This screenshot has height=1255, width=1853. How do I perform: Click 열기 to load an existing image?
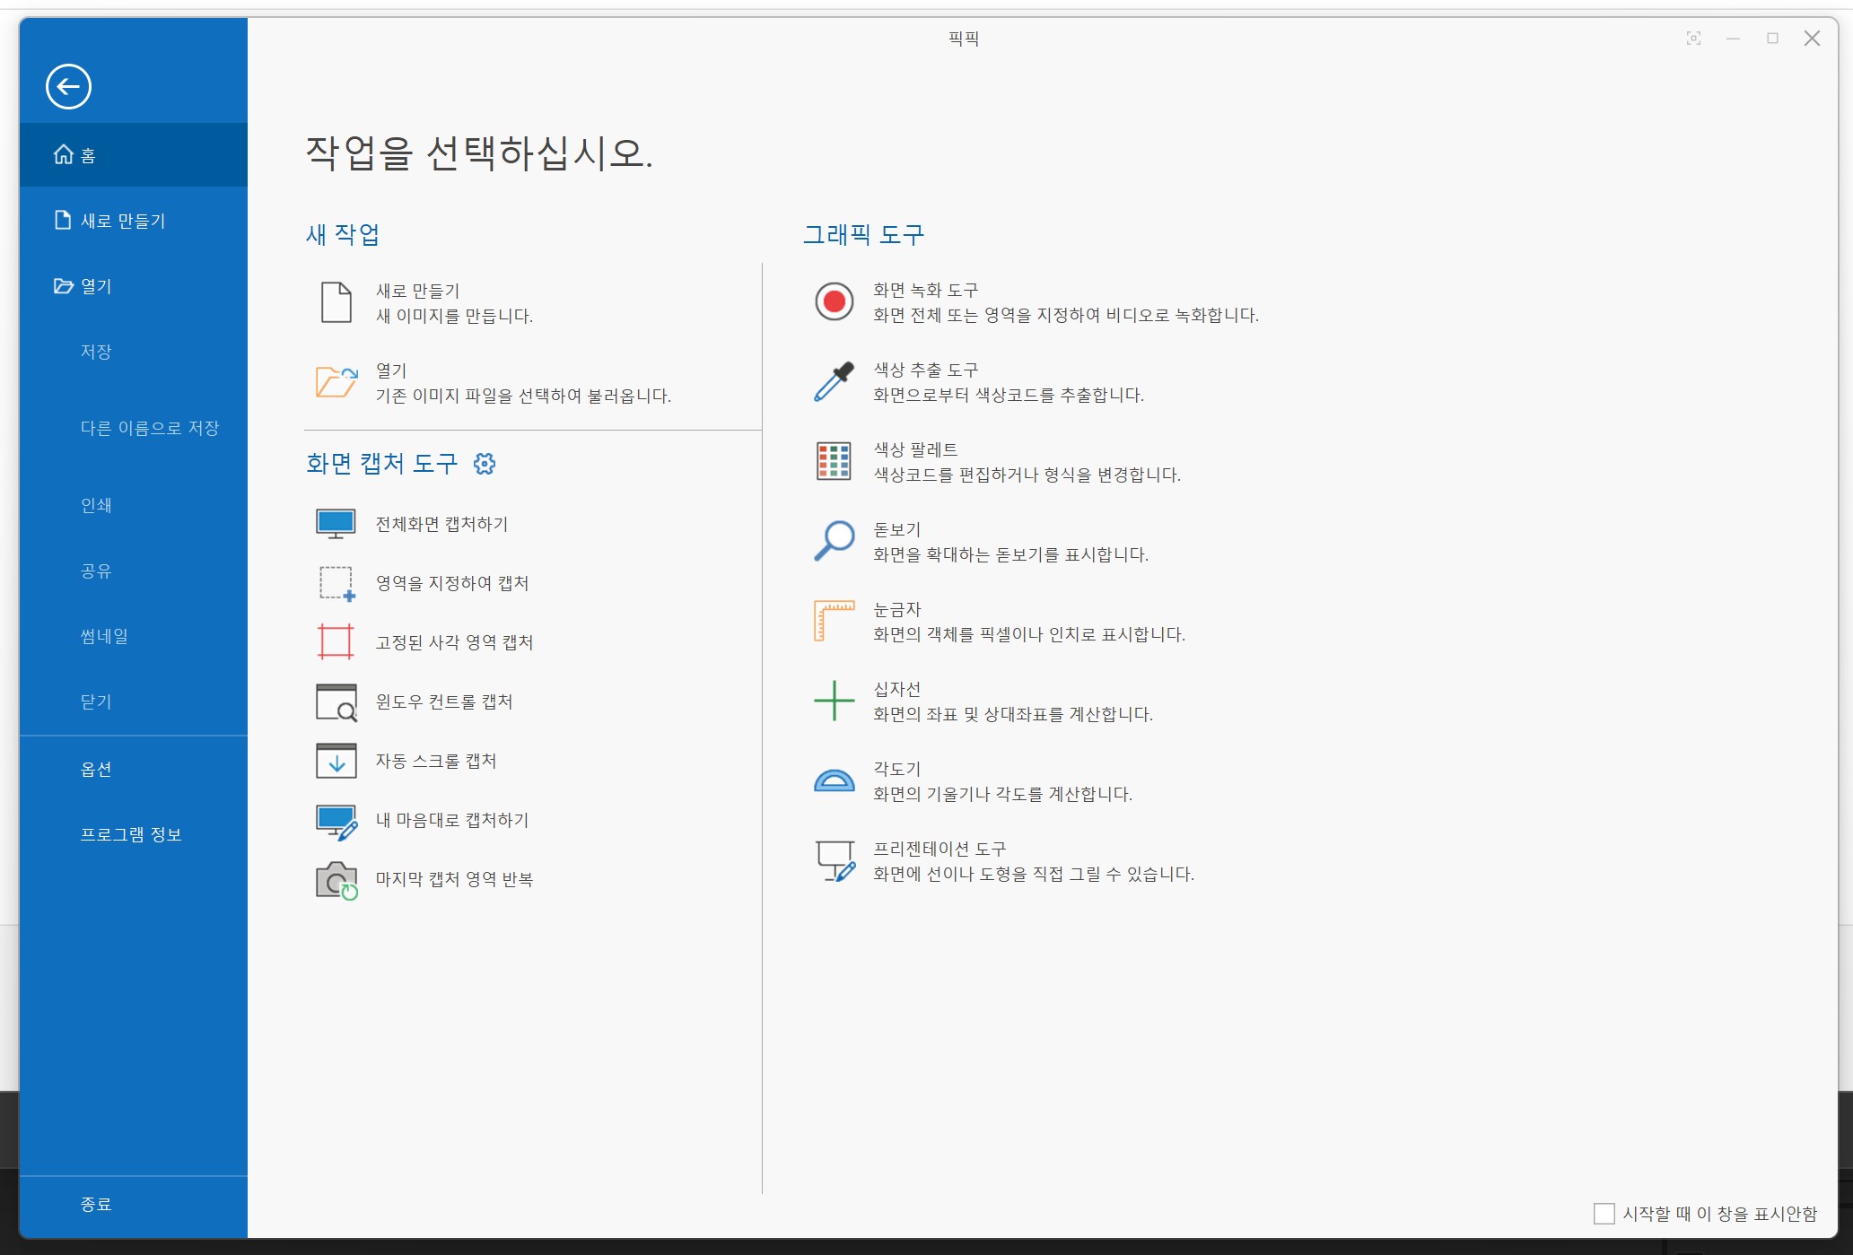(x=391, y=370)
